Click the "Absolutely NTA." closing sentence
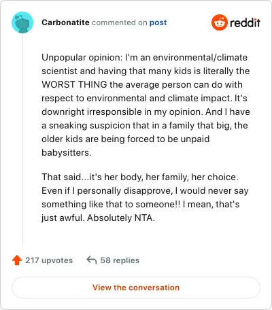Image resolution: width=272 pixels, height=310 pixels. [121, 218]
